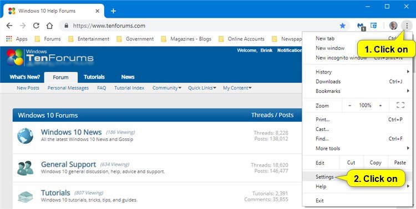The width and height of the screenshot is (416, 209).
Task: Go to the browser home page icon
Action: point(49,25)
